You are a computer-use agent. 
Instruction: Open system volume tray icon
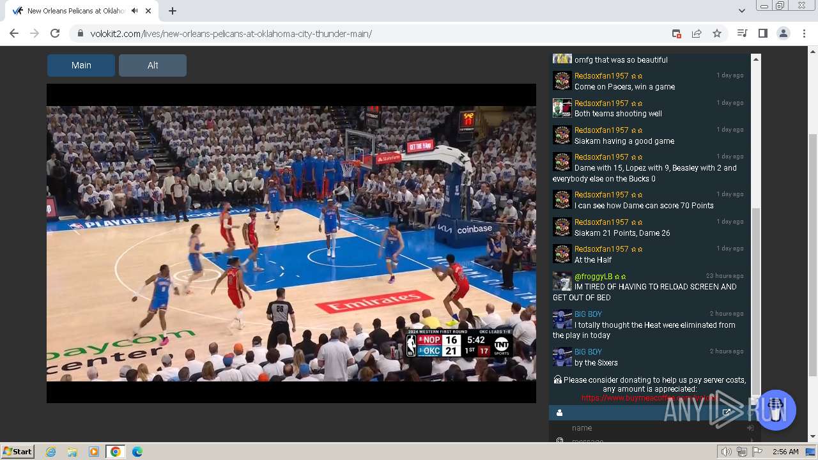click(x=727, y=452)
